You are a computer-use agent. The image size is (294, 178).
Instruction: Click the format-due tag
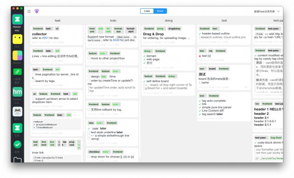click(119, 30)
